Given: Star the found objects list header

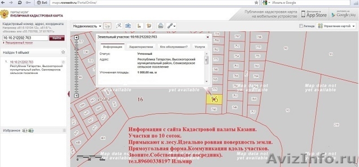Looking at the screenshot, I should pyautogui.click(x=63, y=52).
